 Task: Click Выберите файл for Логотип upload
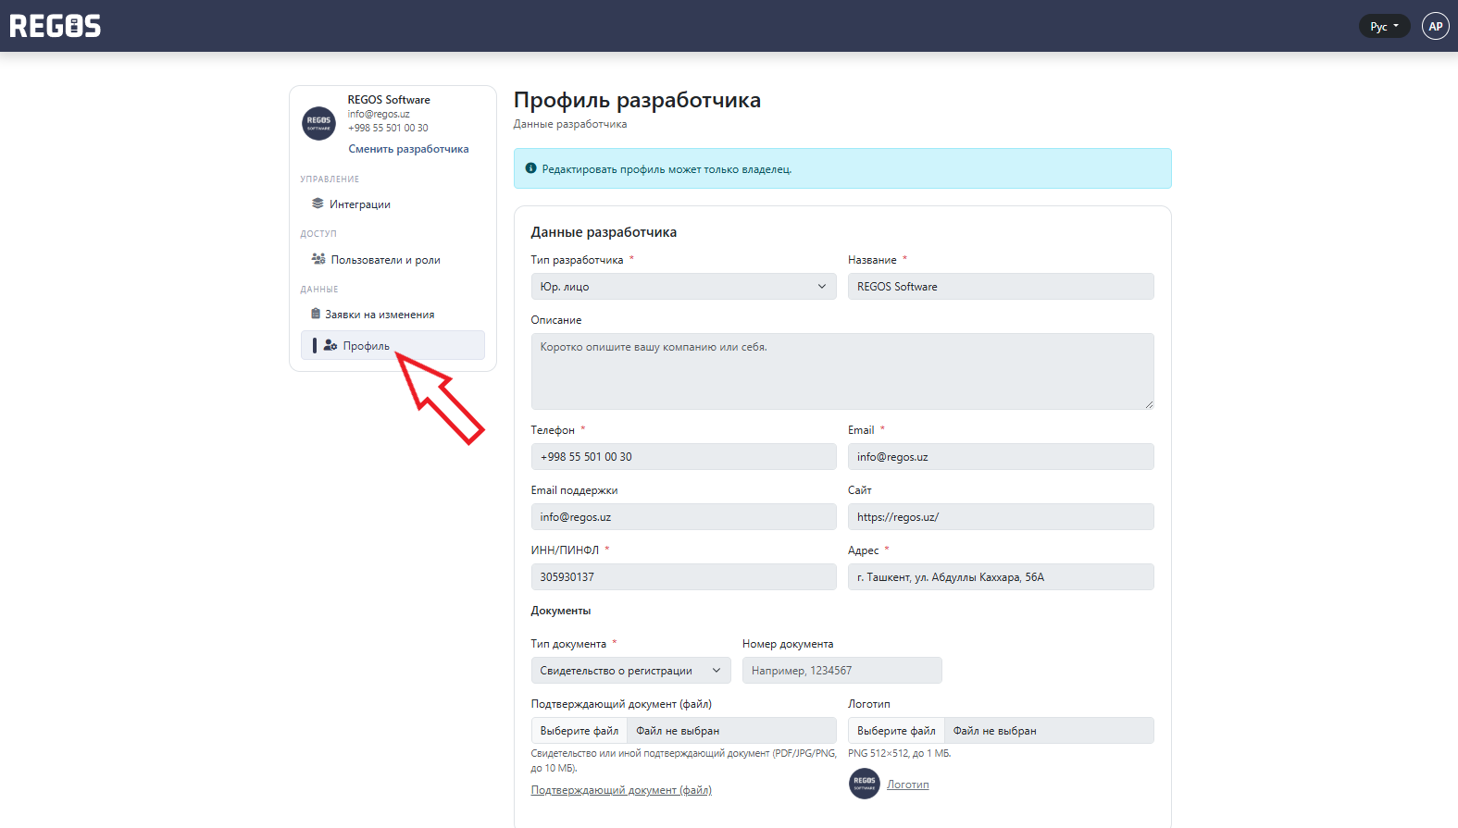click(896, 731)
